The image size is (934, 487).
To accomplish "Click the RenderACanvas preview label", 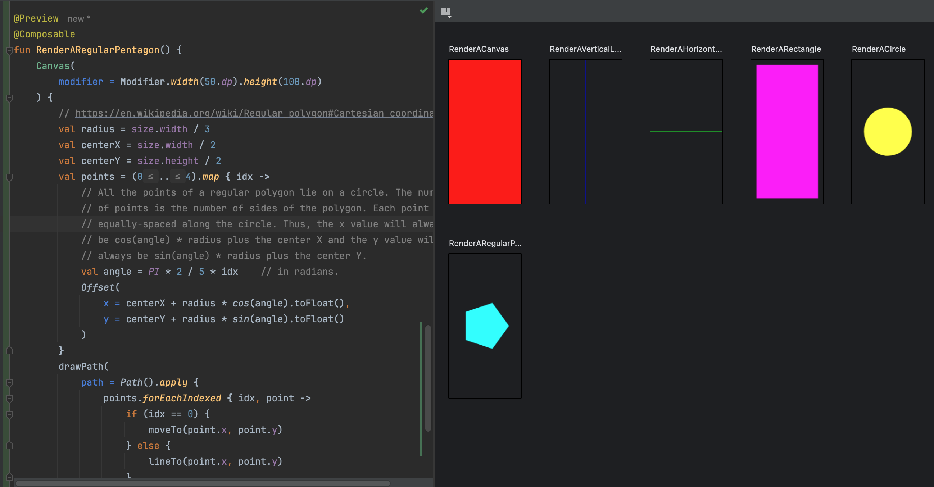I will [x=479, y=49].
